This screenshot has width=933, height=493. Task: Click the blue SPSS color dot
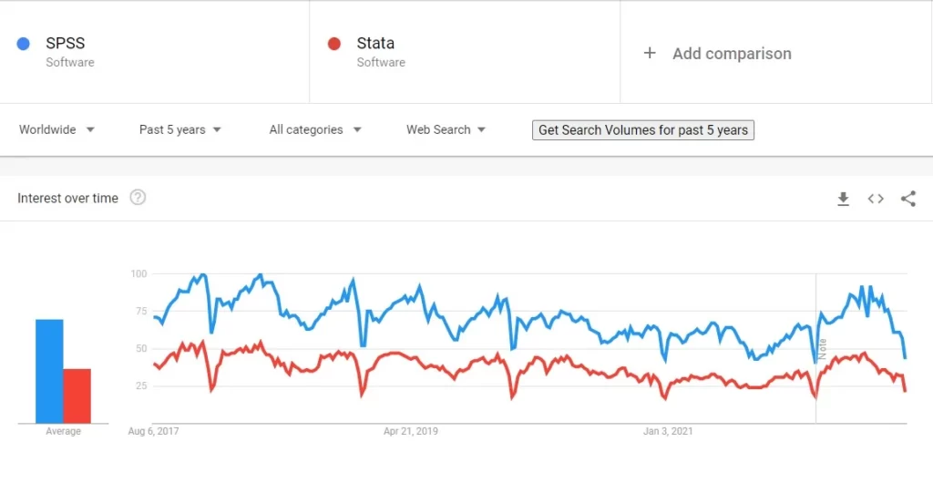coord(23,44)
